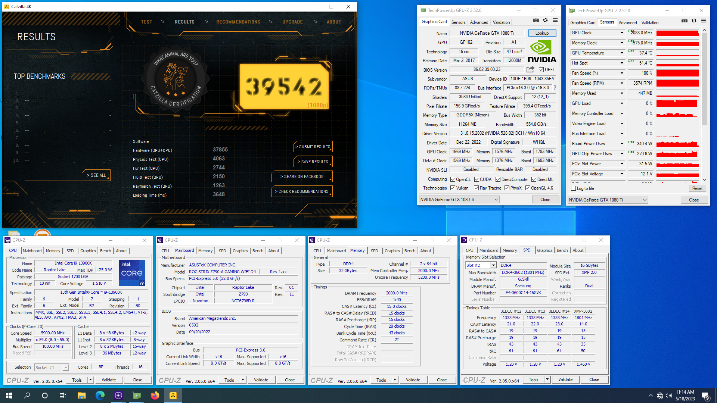The width and height of the screenshot is (717, 403).
Task: Toggle the Vulkan checkbox
Action: (x=453, y=188)
